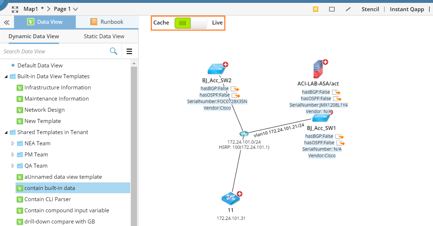
Task: Click device 11 switch icon
Action: pyautogui.click(x=230, y=199)
